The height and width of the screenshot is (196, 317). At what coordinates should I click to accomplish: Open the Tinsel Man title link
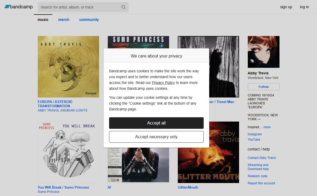click(x=222, y=102)
